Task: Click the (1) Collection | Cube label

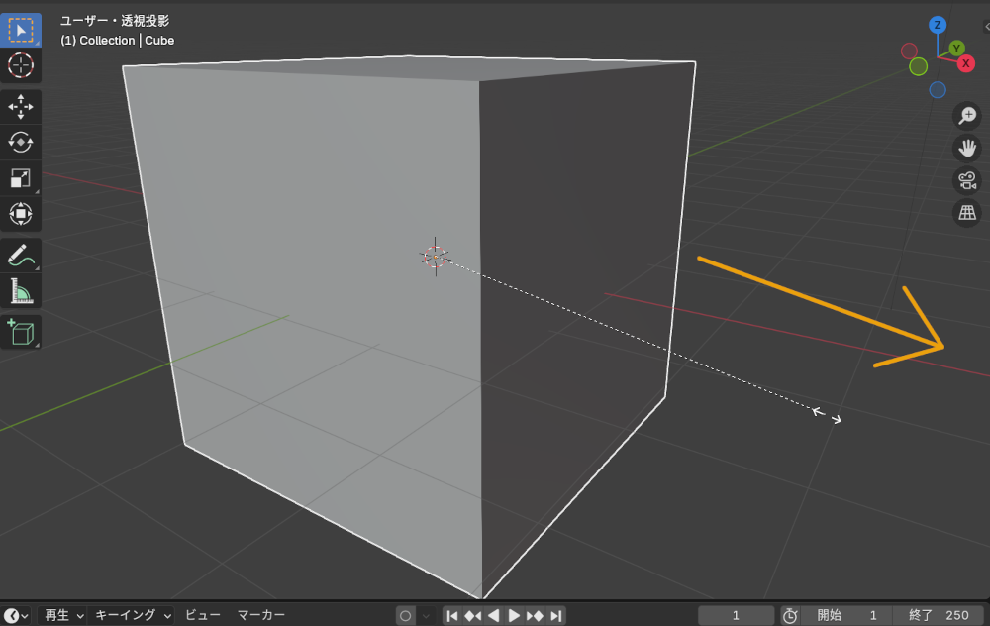Action: click(x=118, y=41)
